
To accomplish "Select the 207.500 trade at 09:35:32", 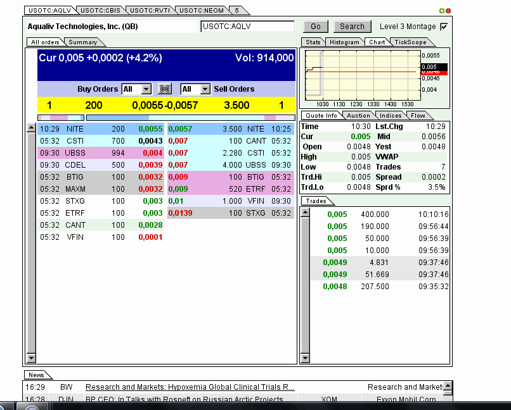I will [x=380, y=287].
